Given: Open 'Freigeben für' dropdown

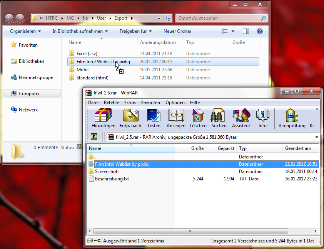Looking at the screenshot, I should [x=135, y=31].
